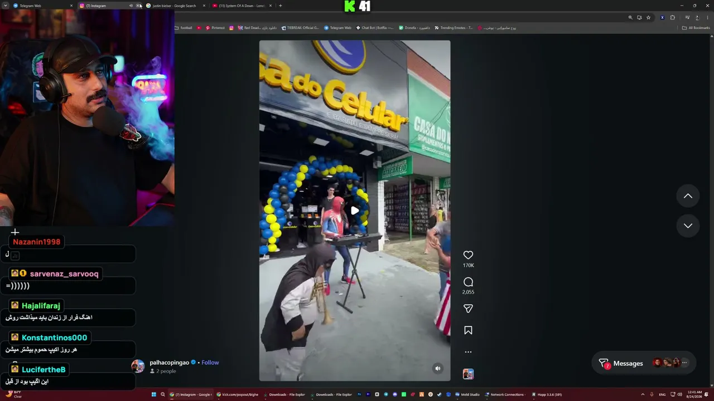Switch the ENG input language

click(662, 394)
